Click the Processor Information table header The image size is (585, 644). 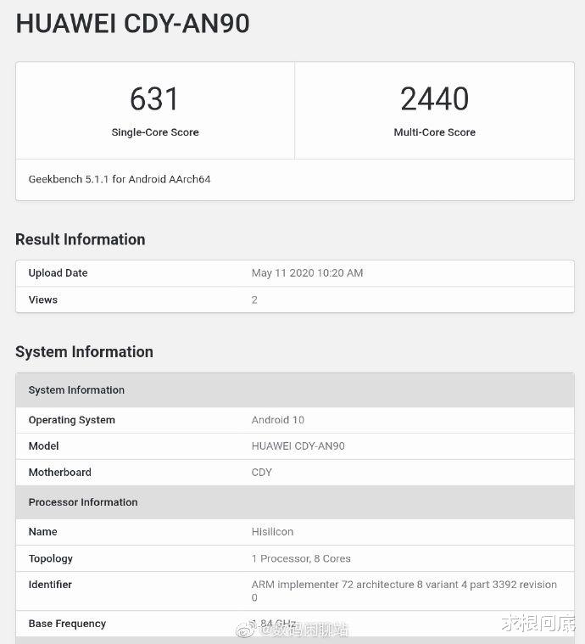point(295,502)
